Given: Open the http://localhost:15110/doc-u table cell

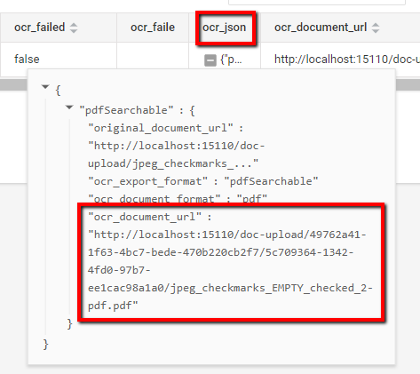Looking at the screenshot, I should pyautogui.click(x=347, y=60).
